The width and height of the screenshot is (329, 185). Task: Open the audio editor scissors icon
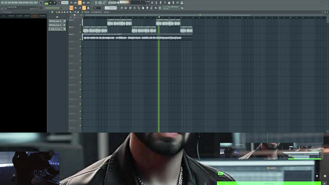[156, 3]
